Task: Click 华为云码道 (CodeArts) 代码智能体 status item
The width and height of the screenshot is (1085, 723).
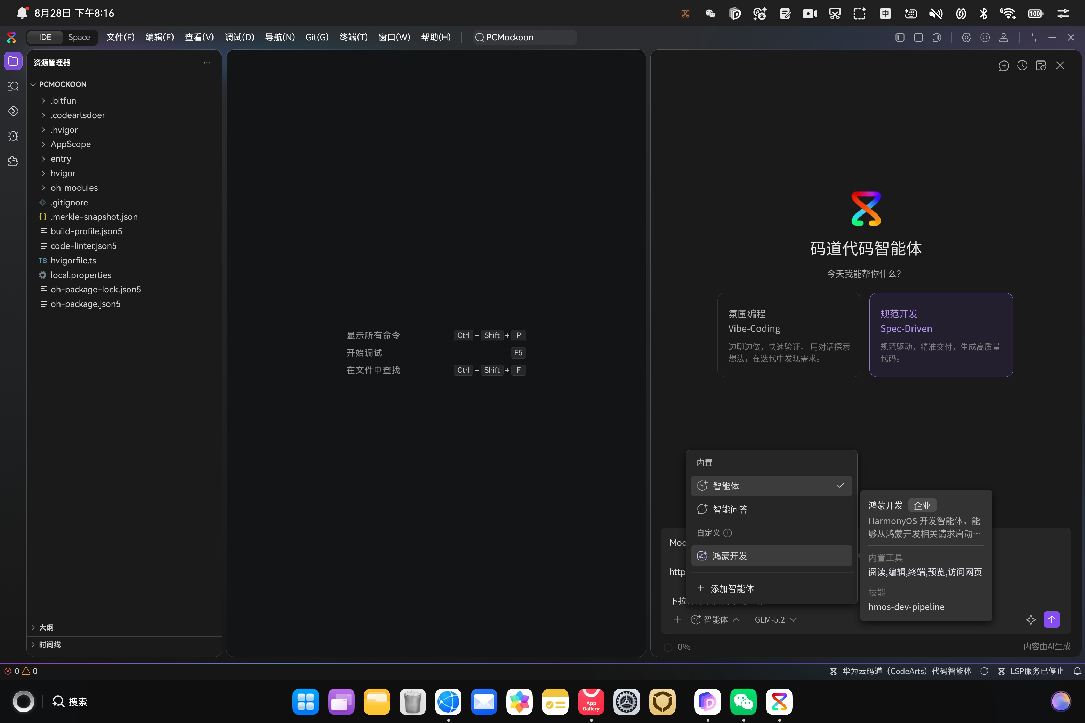Action: pos(900,671)
